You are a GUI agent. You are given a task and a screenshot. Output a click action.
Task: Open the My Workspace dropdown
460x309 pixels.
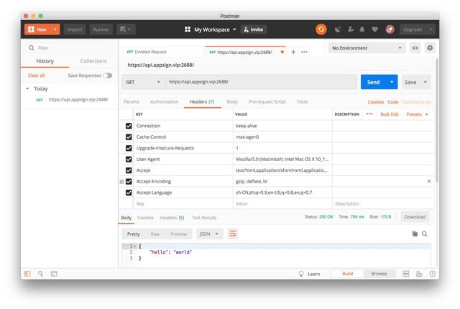[x=211, y=29]
